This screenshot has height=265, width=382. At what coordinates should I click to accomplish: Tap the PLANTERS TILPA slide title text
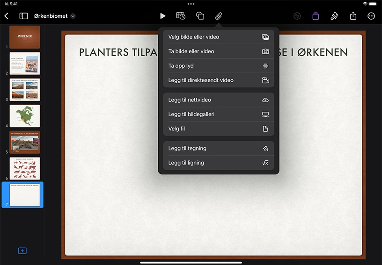118,52
